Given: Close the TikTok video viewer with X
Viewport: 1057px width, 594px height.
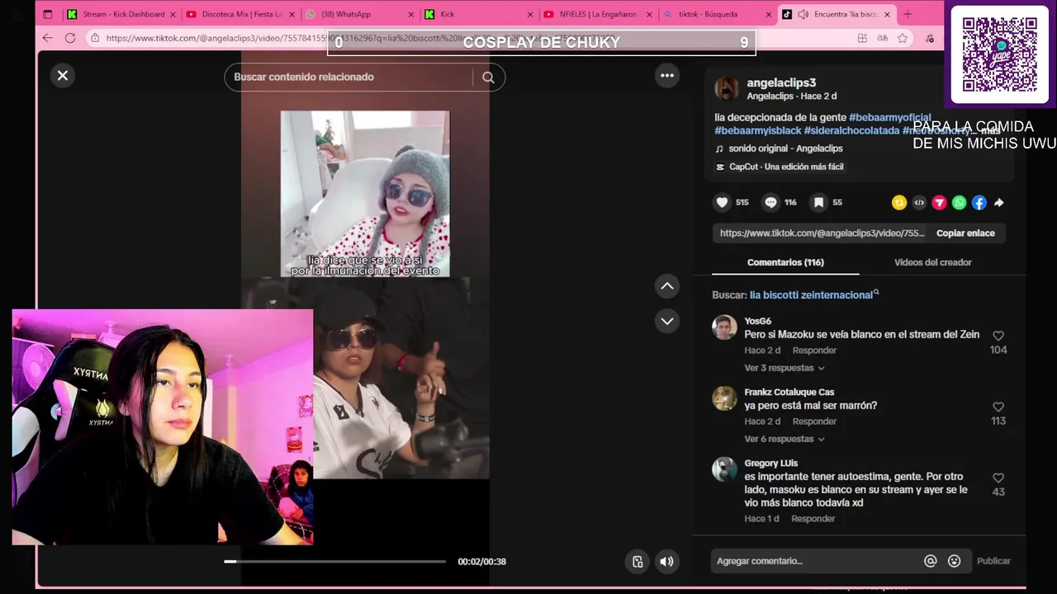Looking at the screenshot, I should [63, 76].
